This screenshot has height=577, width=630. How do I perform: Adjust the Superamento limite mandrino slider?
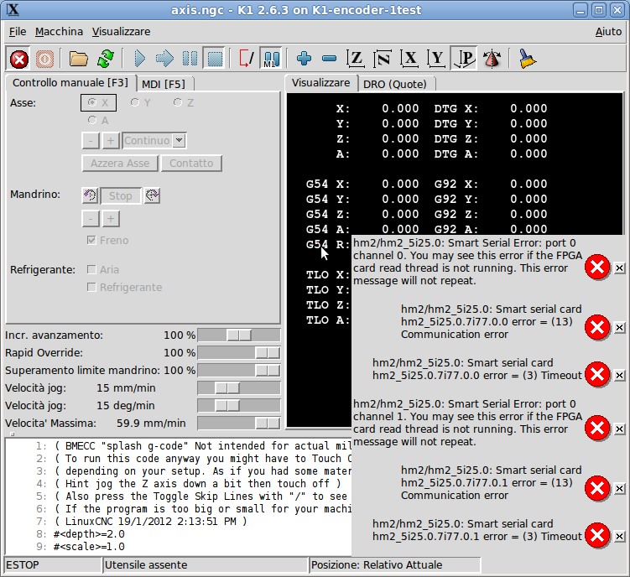pos(238,371)
